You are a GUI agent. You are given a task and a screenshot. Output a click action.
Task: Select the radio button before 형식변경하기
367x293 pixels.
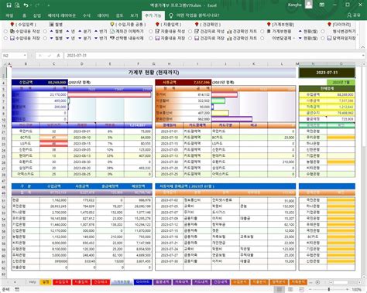pos(323,31)
